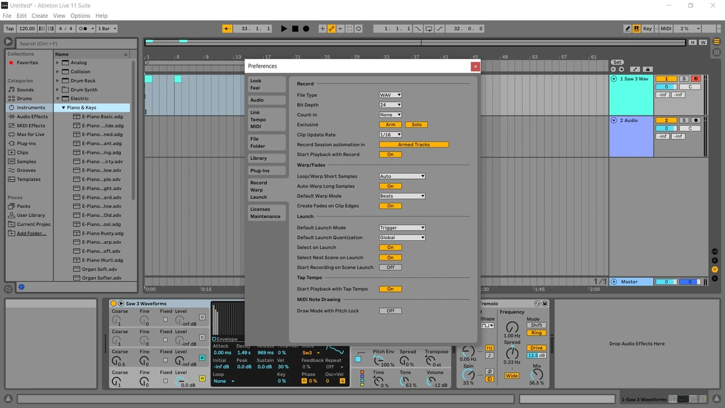Solo the 1 Saw 3 Wav track
Viewport: 725px width, 408px height.
[685, 79]
